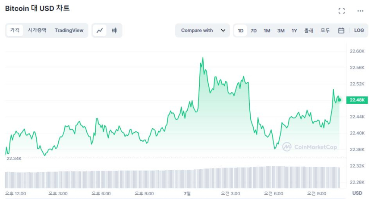Switch to the line chart view icon

100,31
